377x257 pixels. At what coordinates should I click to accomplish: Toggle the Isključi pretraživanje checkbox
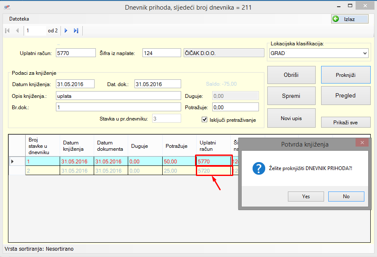205,120
